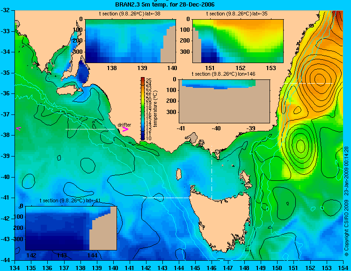Click the '150' longitude axis label

(x=278, y=268)
